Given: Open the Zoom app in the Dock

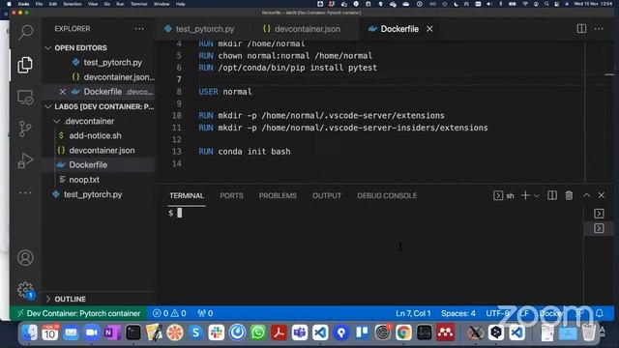Looking at the screenshot, I should 92,333.
